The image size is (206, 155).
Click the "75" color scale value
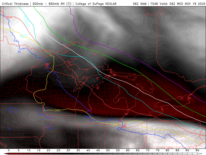click(x=158, y=150)
